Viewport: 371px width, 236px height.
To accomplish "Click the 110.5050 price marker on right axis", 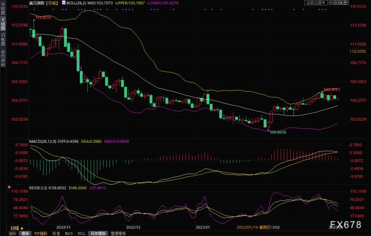I will [x=358, y=51].
